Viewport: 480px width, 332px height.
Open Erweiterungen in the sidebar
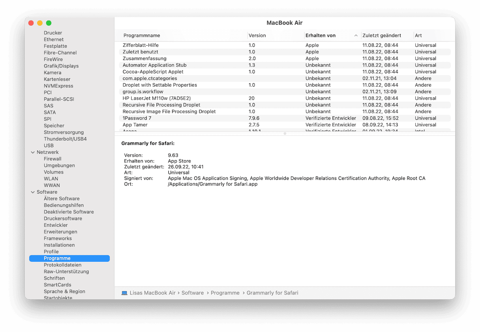(60, 232)
